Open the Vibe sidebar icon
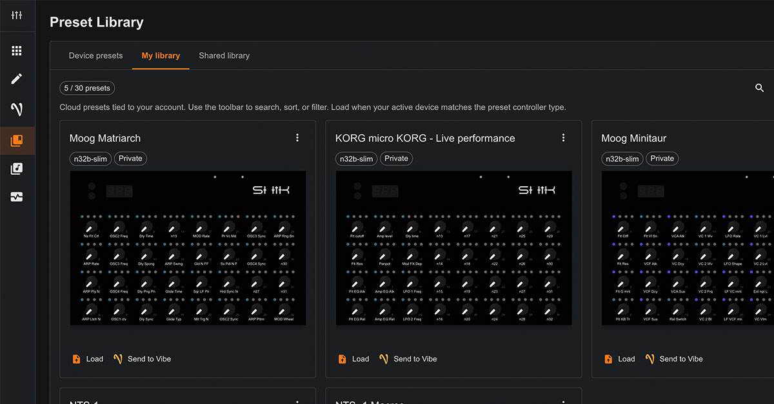Viewport: 774px width, 404px height. click(17, 110)
